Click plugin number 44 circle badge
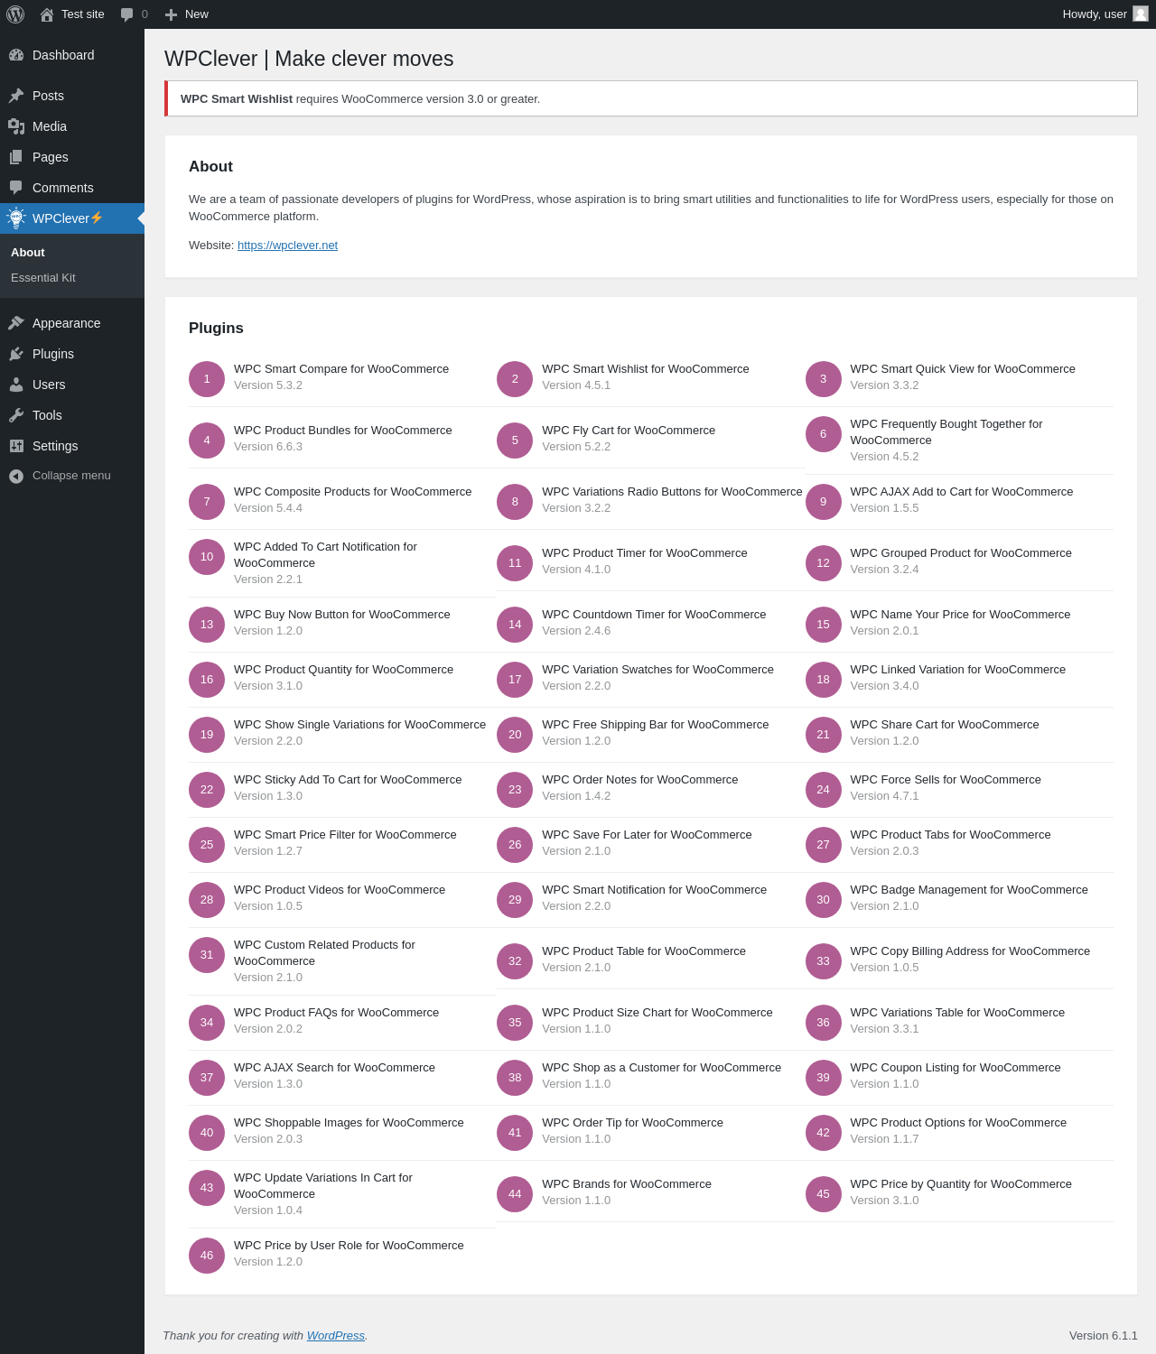Image resolution: width=1156 pixels, height=1354 pixels. click(x=515, y=1194)
